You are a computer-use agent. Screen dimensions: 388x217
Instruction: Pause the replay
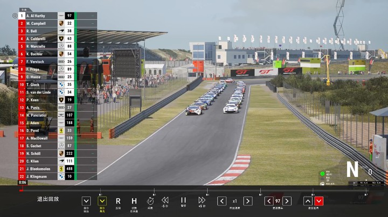coord(183,200)
